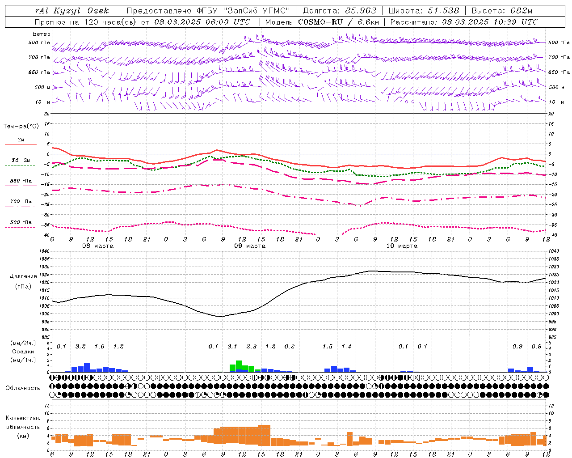Select the 2.3 precipitation value

[x=252, y=346]
